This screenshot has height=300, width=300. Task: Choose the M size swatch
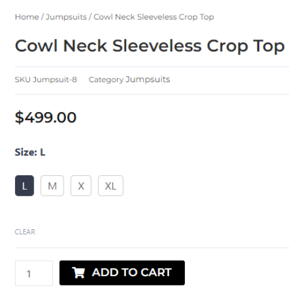[x=52, y=185]
